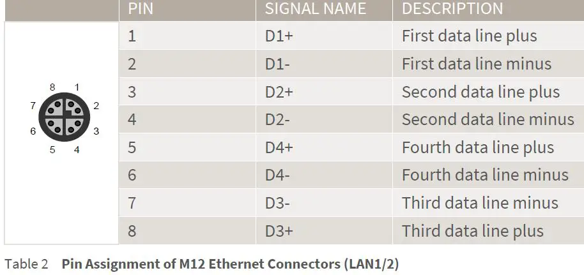Click "First data line minus" description
The width and height of the screenshot is (584, 275).
(x=476, y=64)
